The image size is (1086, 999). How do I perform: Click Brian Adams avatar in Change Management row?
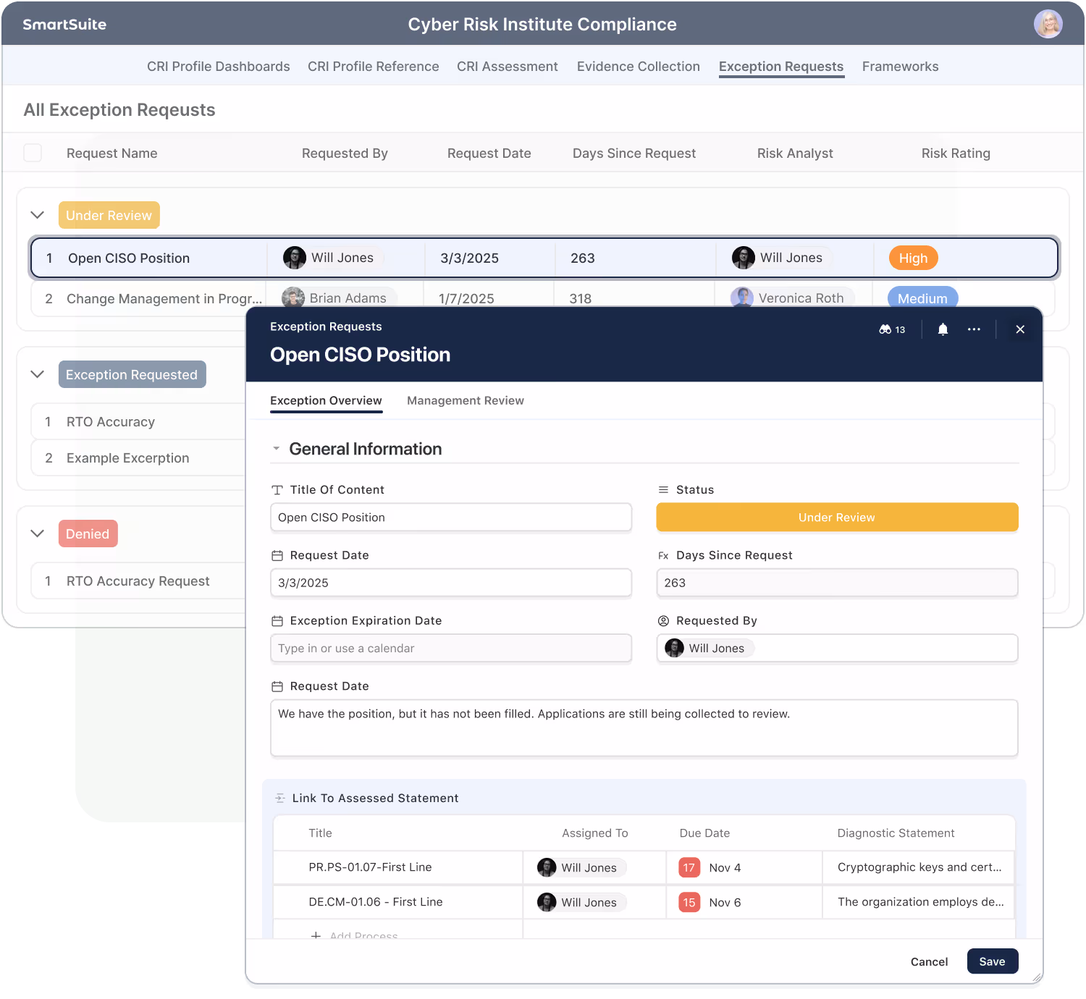coord(293,298)
